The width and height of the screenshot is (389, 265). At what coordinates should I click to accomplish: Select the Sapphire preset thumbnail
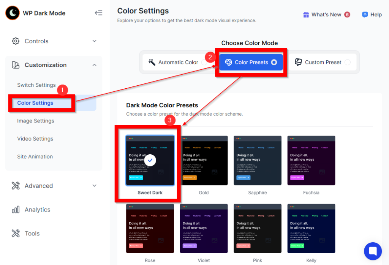258,160
